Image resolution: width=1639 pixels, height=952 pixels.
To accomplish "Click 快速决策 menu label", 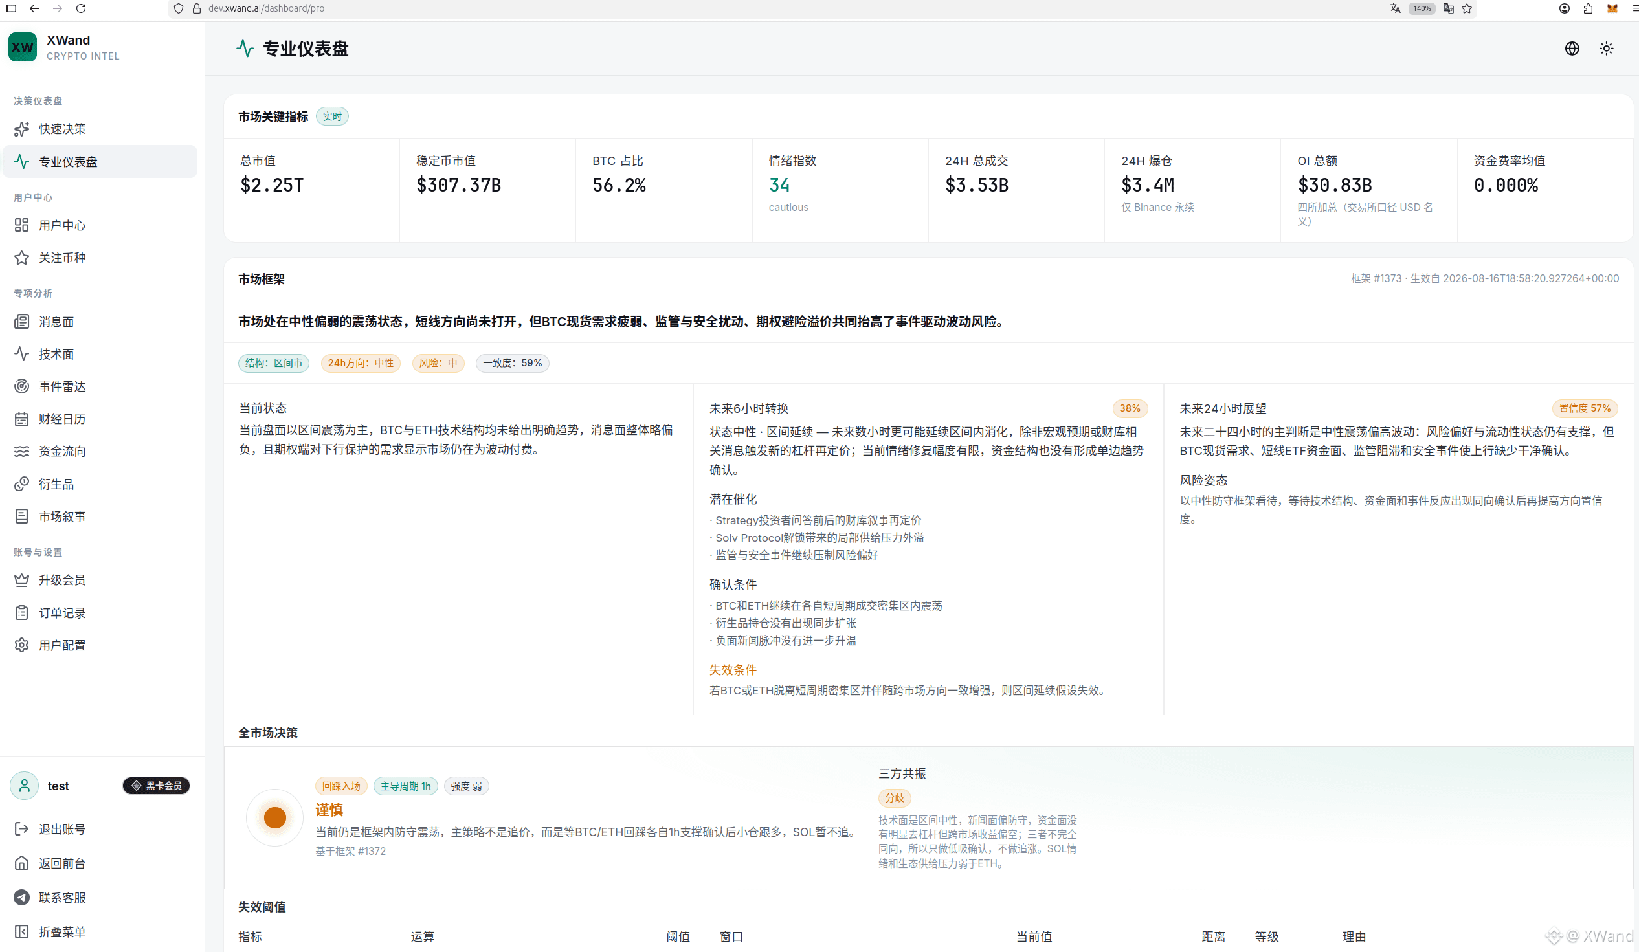I will (62, 129).
